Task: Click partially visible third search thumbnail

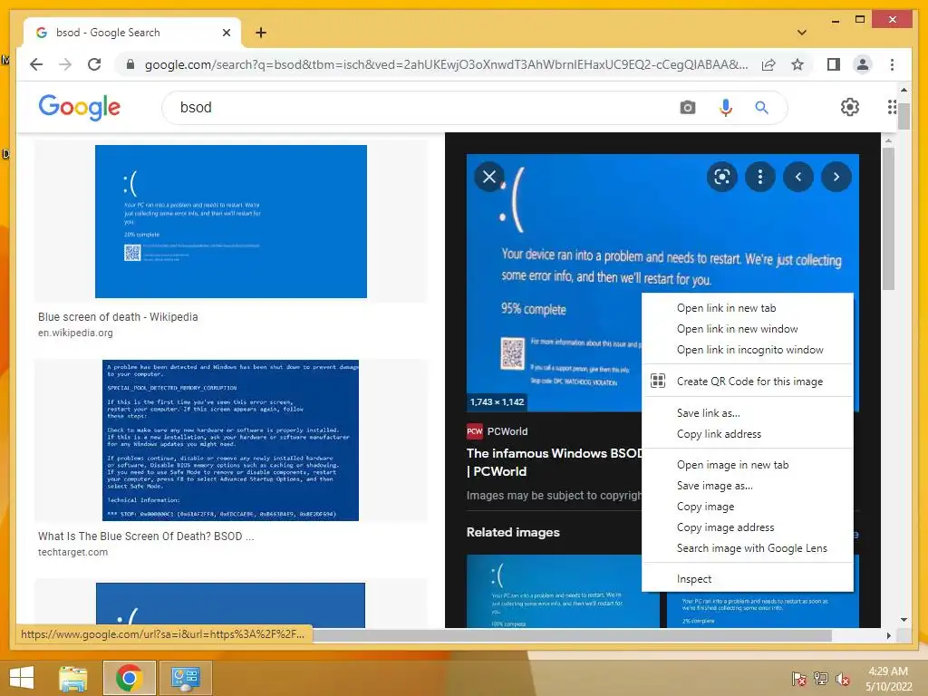Action: (x=230, y=604)
